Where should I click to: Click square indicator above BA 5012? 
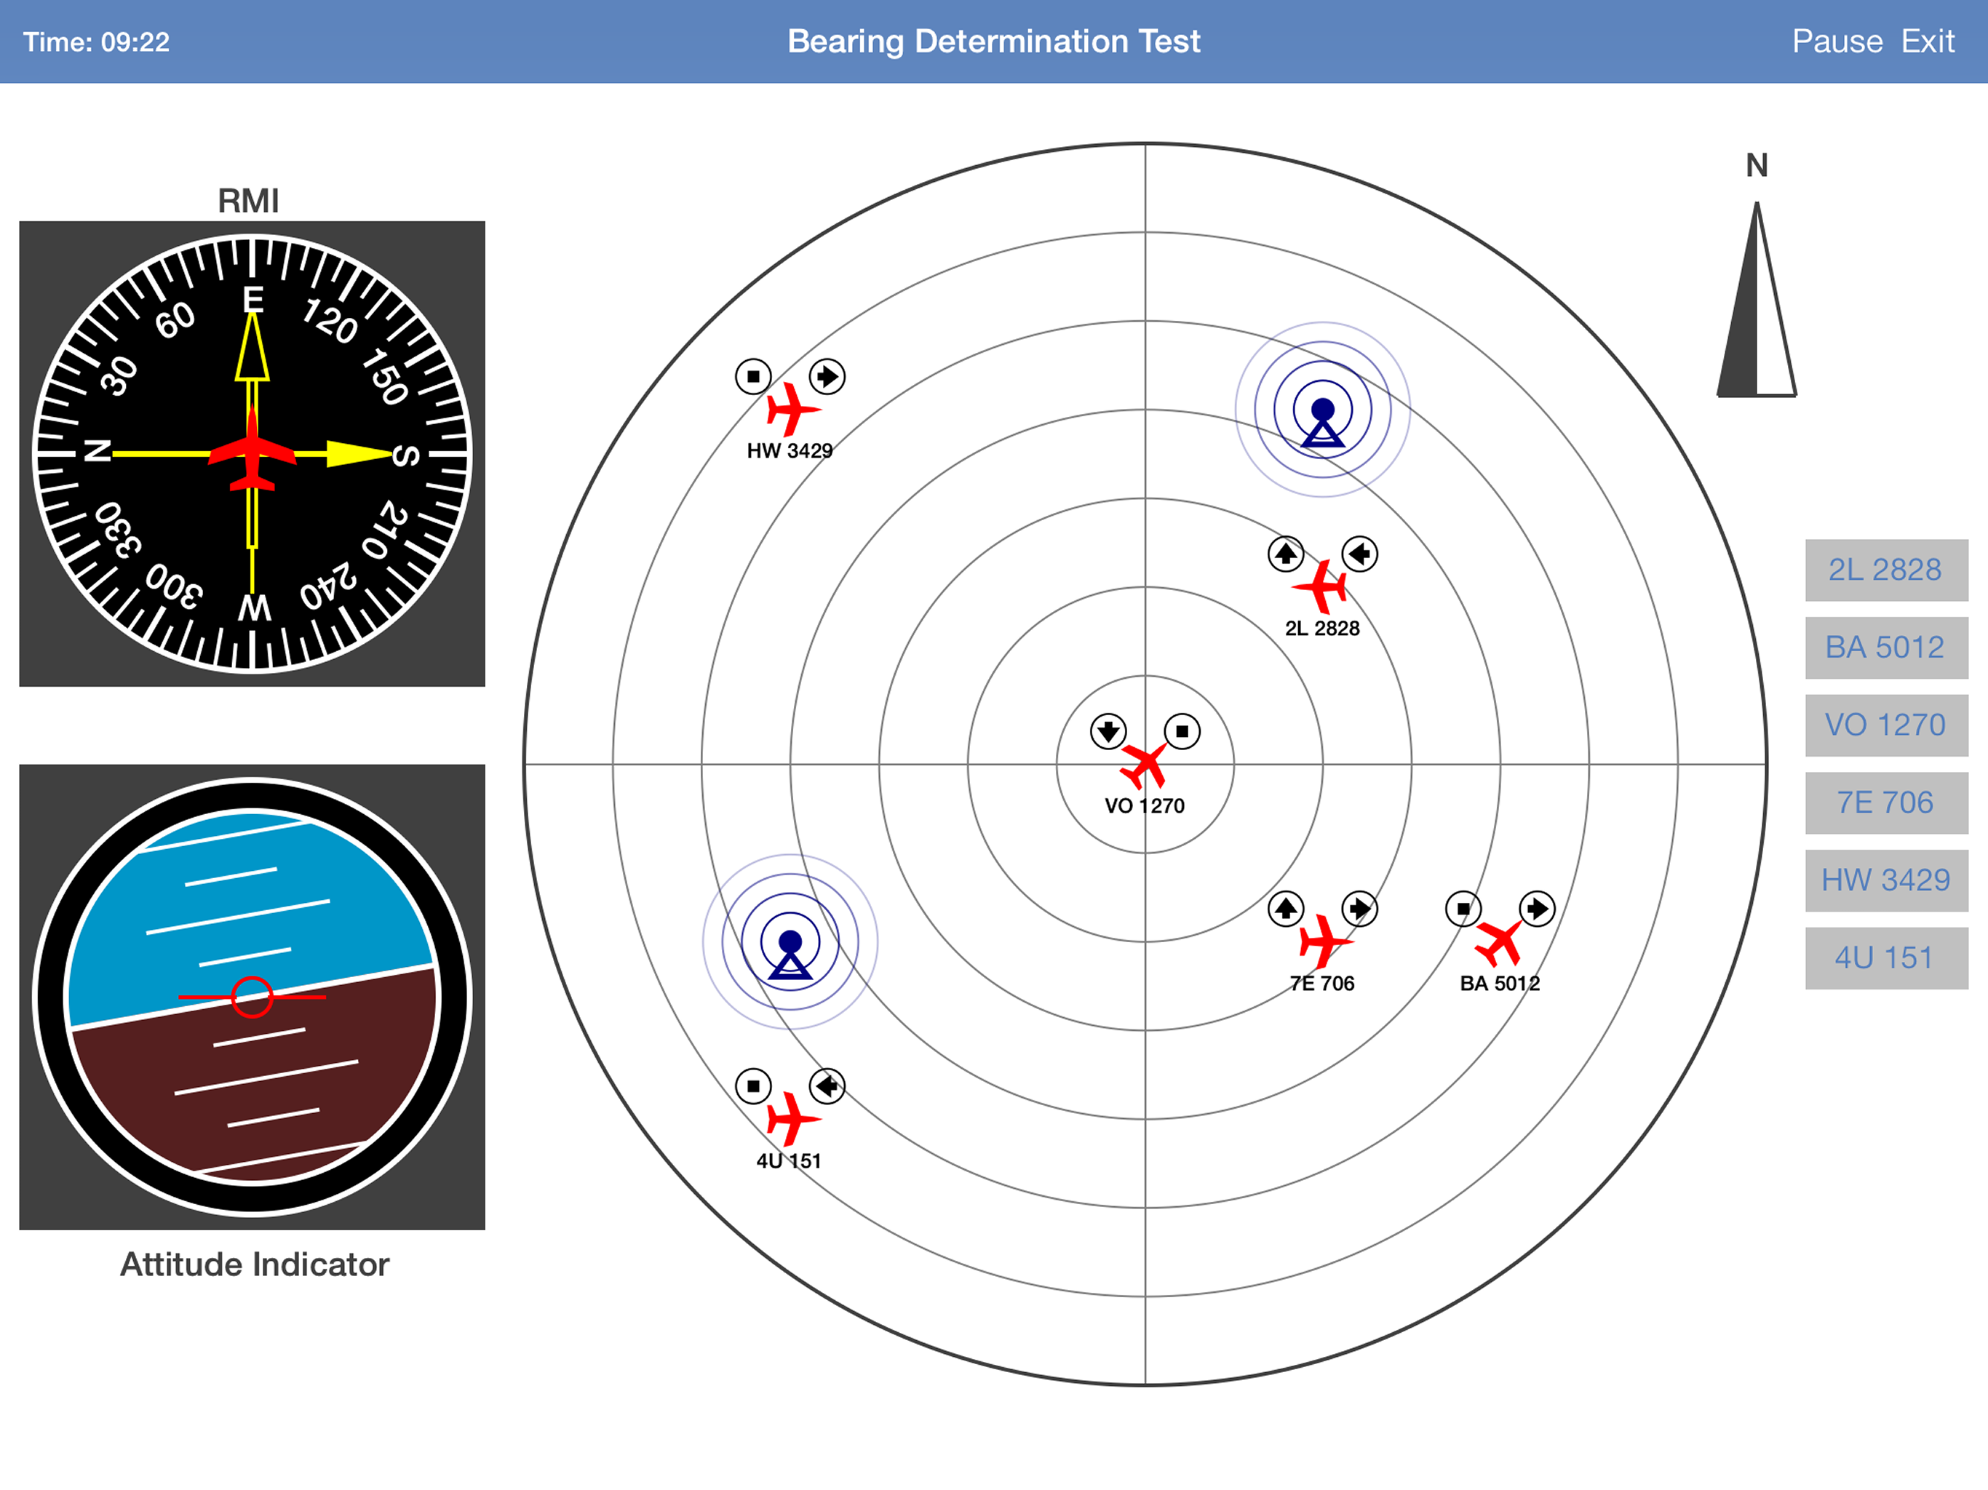tap(1463, 909)
